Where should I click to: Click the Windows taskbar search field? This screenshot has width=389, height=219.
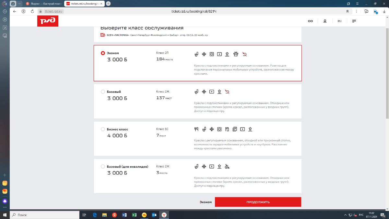click(x=45, y=215)
